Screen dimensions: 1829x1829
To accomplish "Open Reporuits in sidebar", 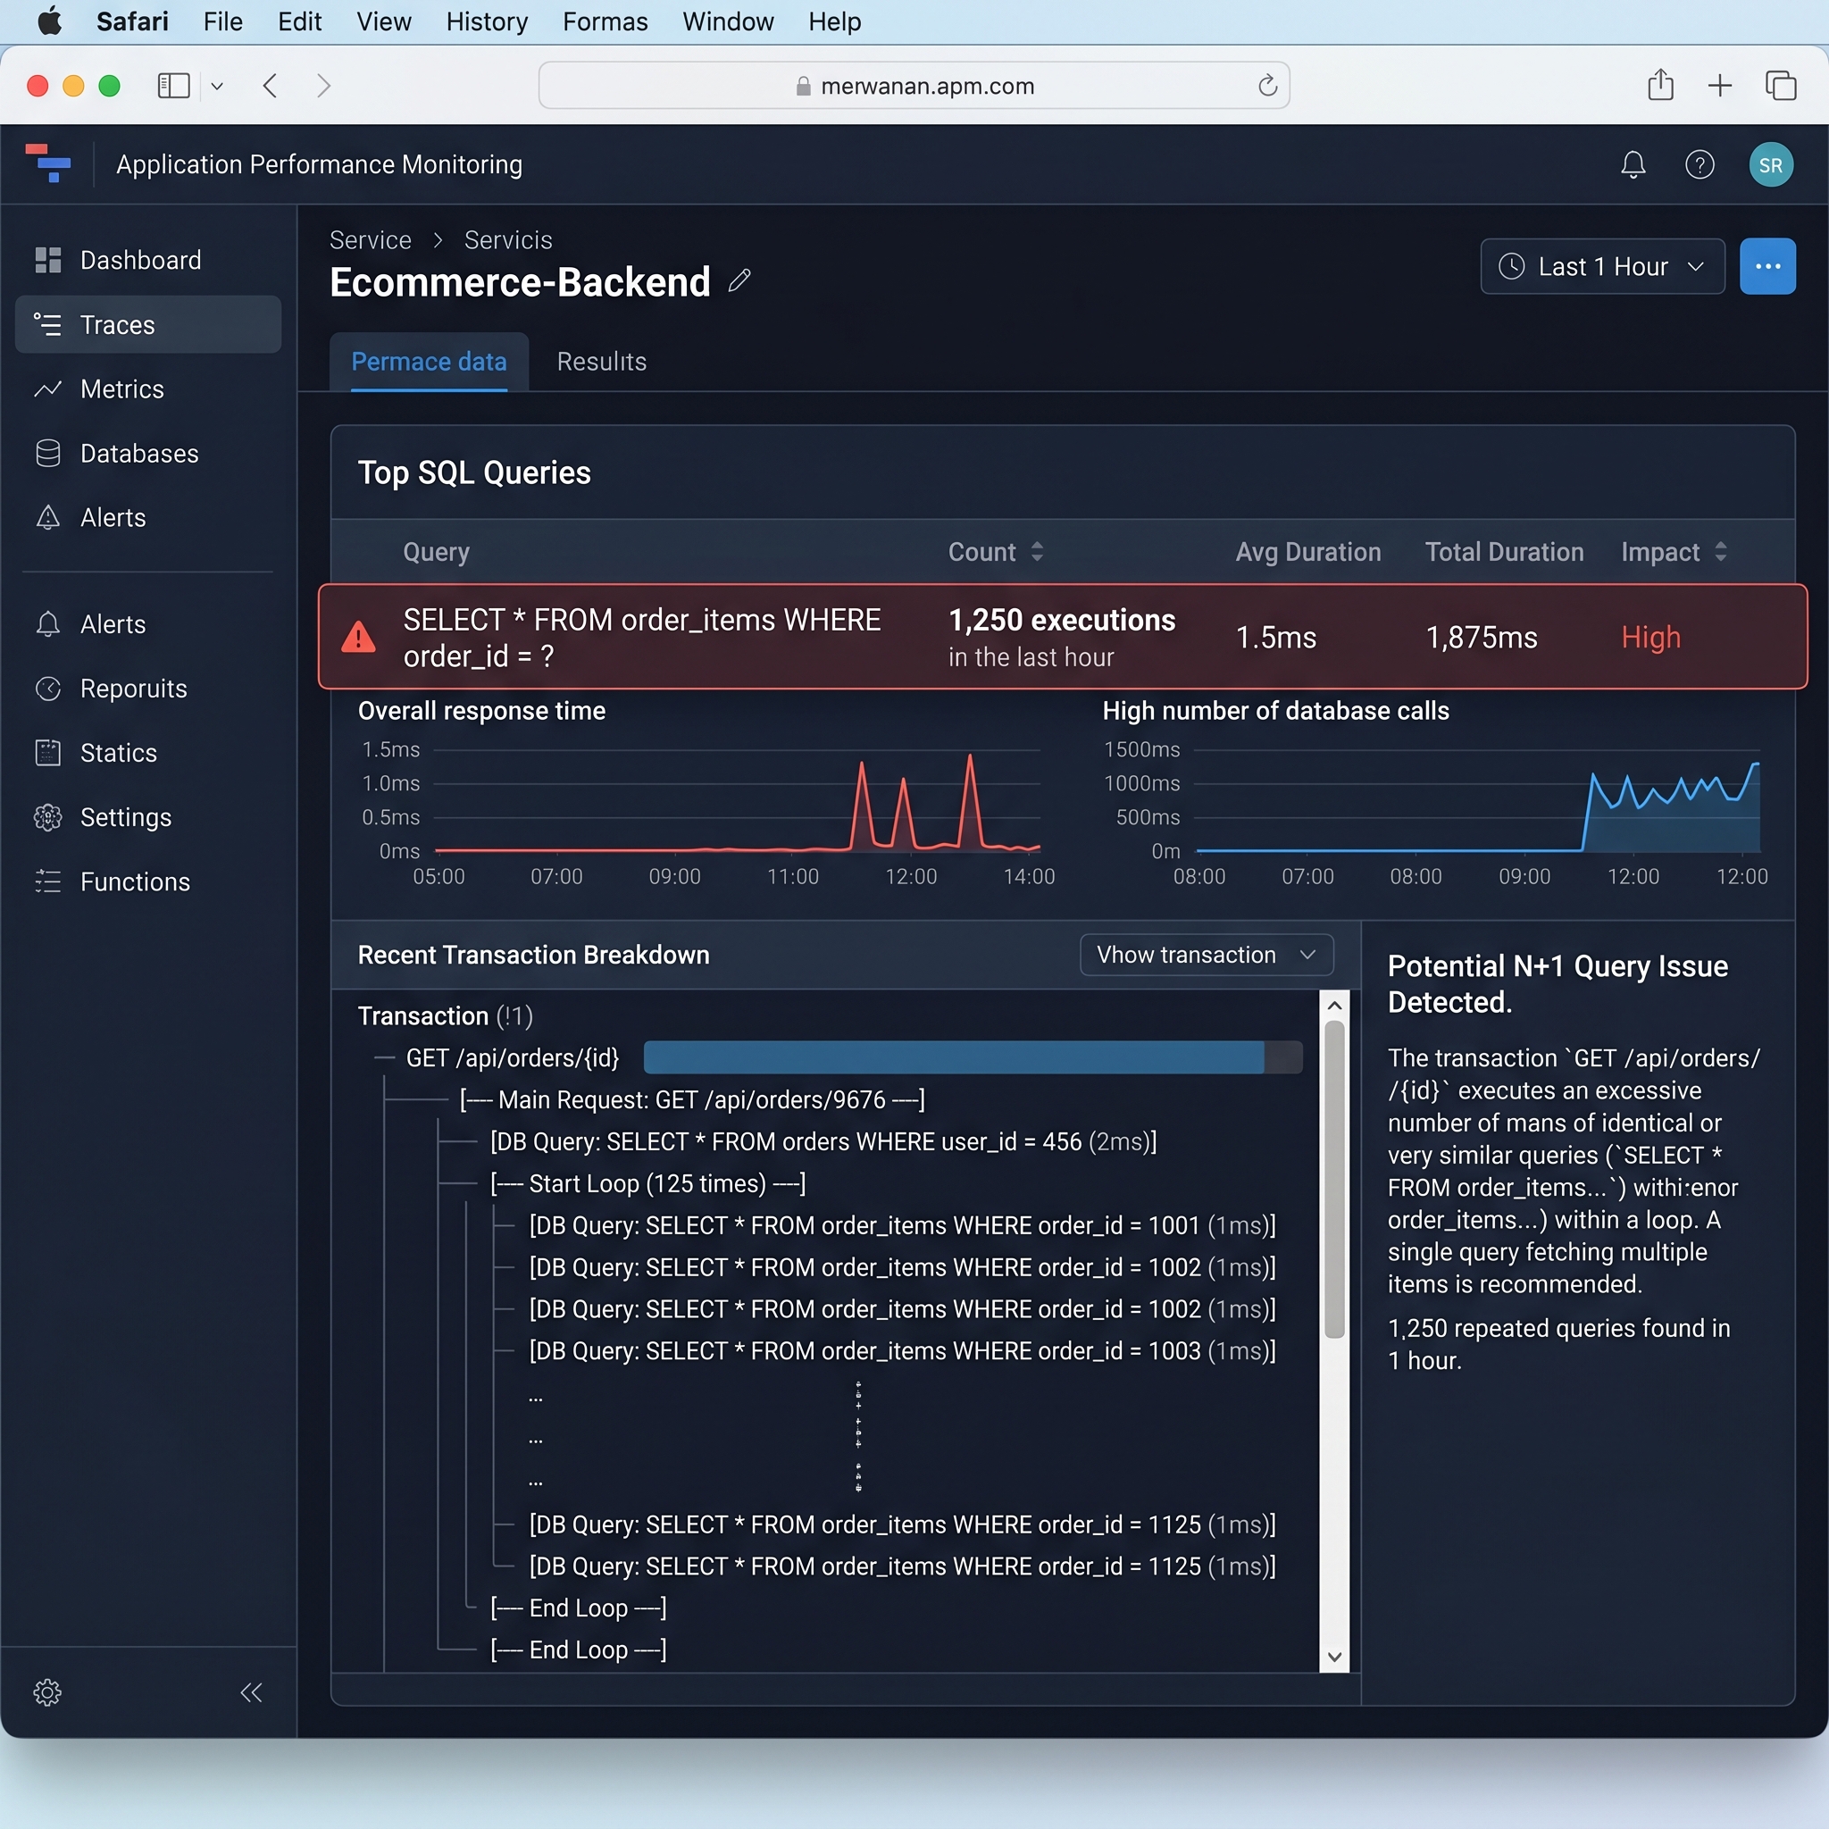I will pos(148,689).
